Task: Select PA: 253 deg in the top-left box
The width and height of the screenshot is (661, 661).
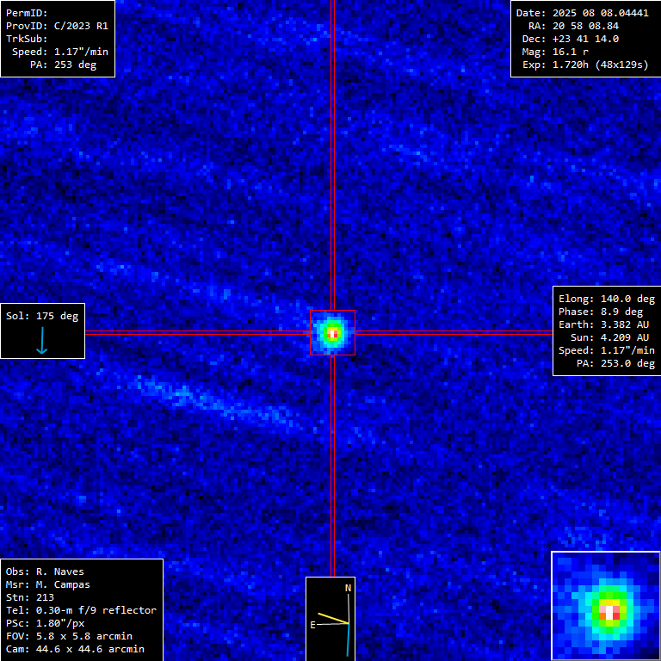Action: pos(63,65)
